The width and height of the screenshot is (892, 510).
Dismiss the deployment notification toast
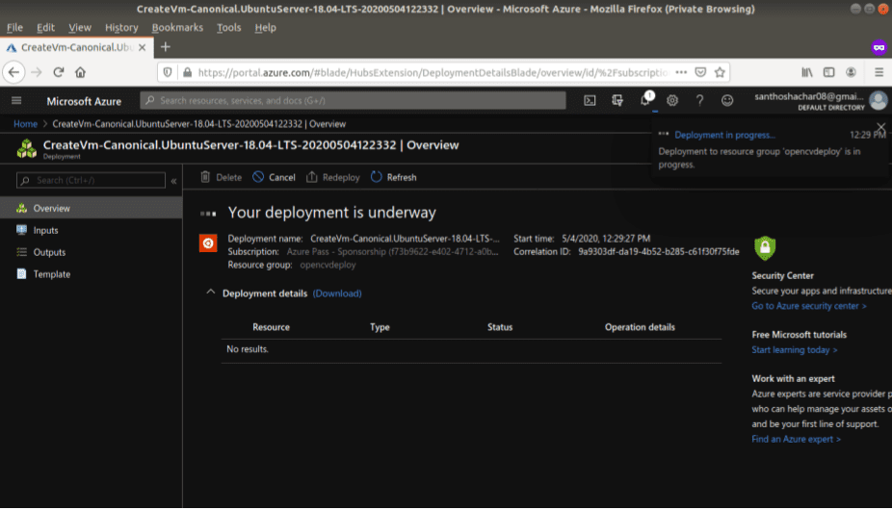point(880,127)
